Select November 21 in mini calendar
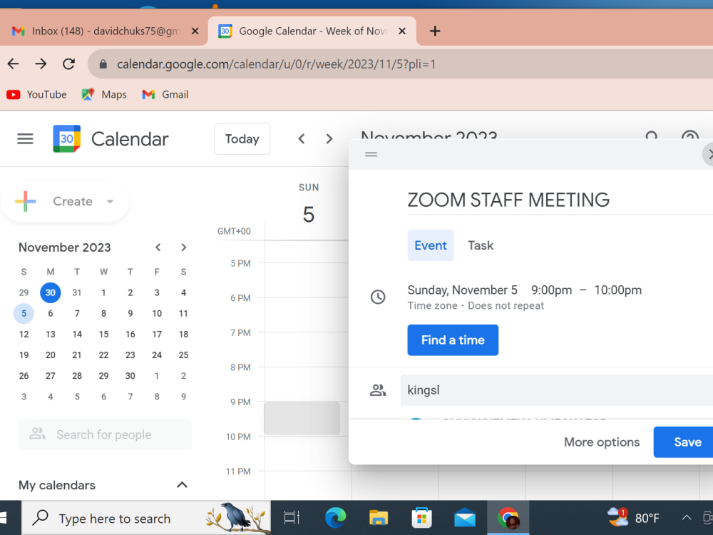The width and height of the screenshot is (713, 535). 77,355
